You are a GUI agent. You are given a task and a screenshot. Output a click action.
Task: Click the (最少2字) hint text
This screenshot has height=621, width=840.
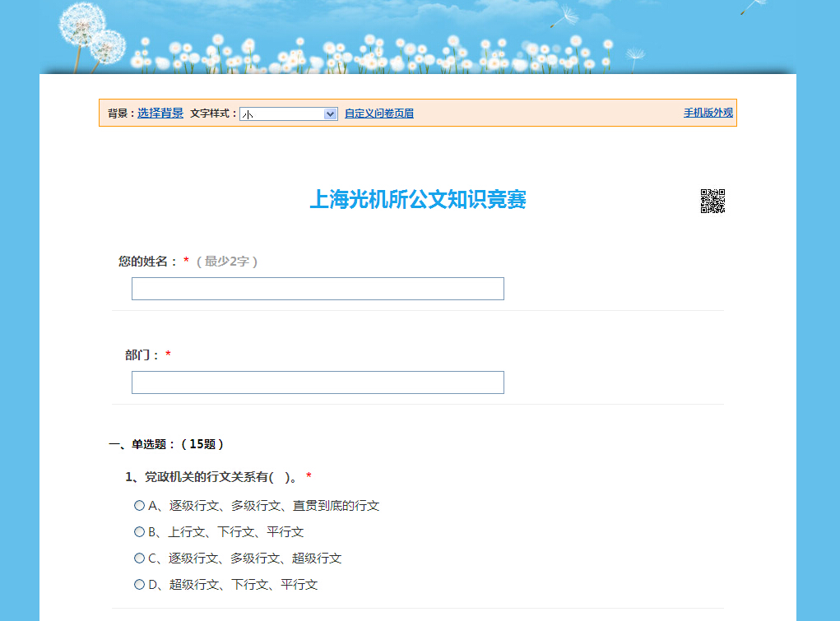pyautogui.click(x=227, y=262)
